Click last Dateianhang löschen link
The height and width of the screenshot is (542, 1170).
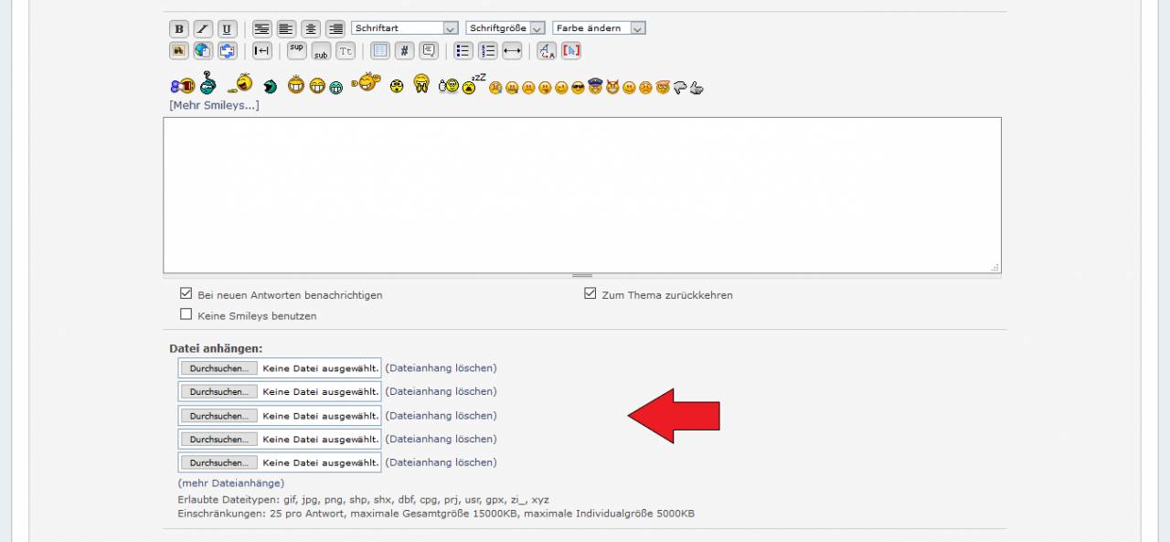[x=441, y=462]
